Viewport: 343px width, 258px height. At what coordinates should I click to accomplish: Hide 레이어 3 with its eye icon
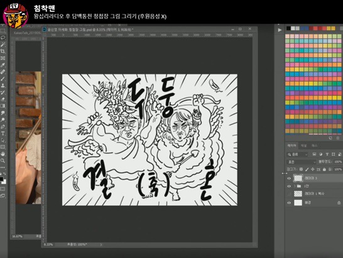click(289, 178)
